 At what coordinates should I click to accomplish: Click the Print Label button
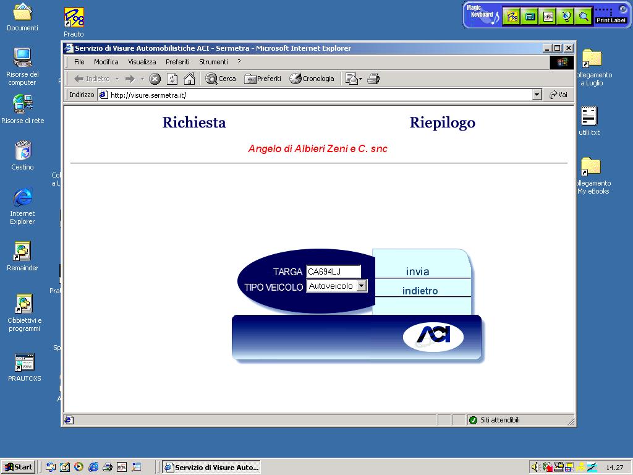(x=611, y=20)
